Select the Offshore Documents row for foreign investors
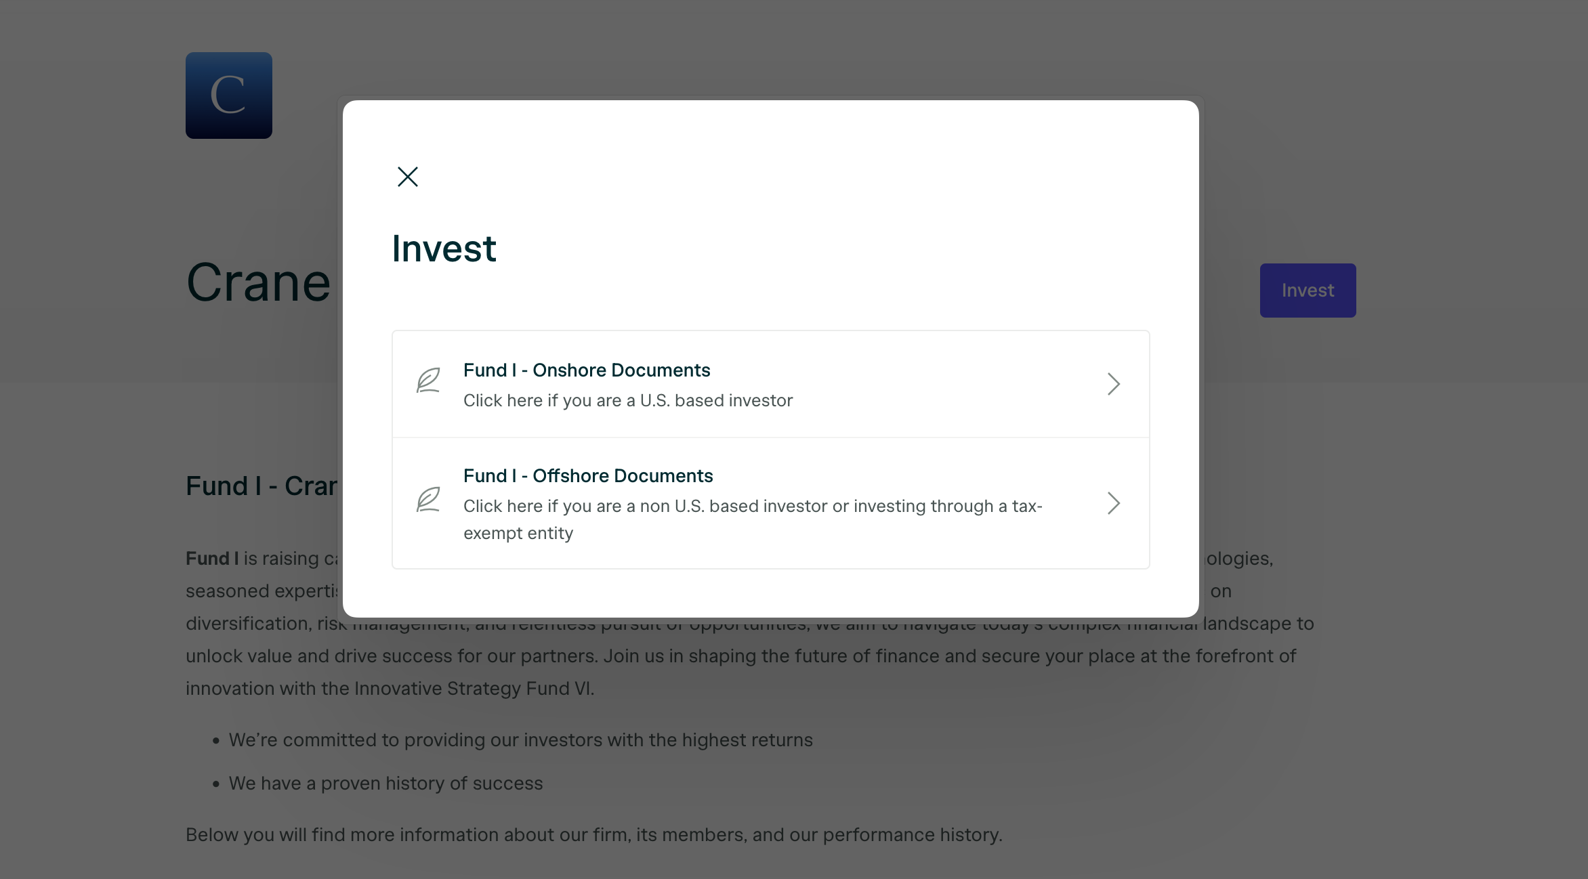This screenshot has height=879, width=1588. 770,503
